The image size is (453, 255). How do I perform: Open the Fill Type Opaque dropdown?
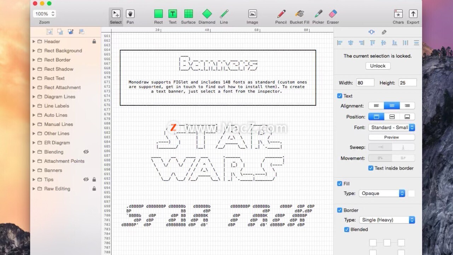click(382, 193)
